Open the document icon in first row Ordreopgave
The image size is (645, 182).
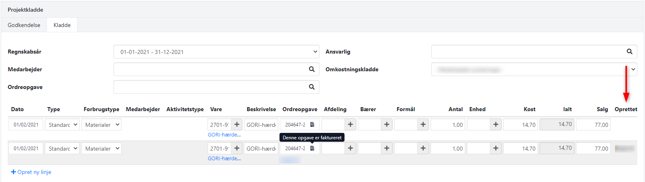tap(312, 125)
